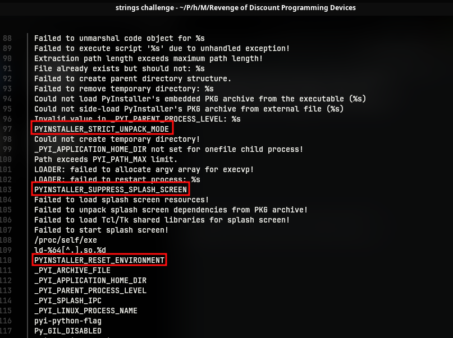This screenshot has height=338, width=453.
Task: Click the '_PYI_SPLASH_IPC' line
Action: pos(68,300)
